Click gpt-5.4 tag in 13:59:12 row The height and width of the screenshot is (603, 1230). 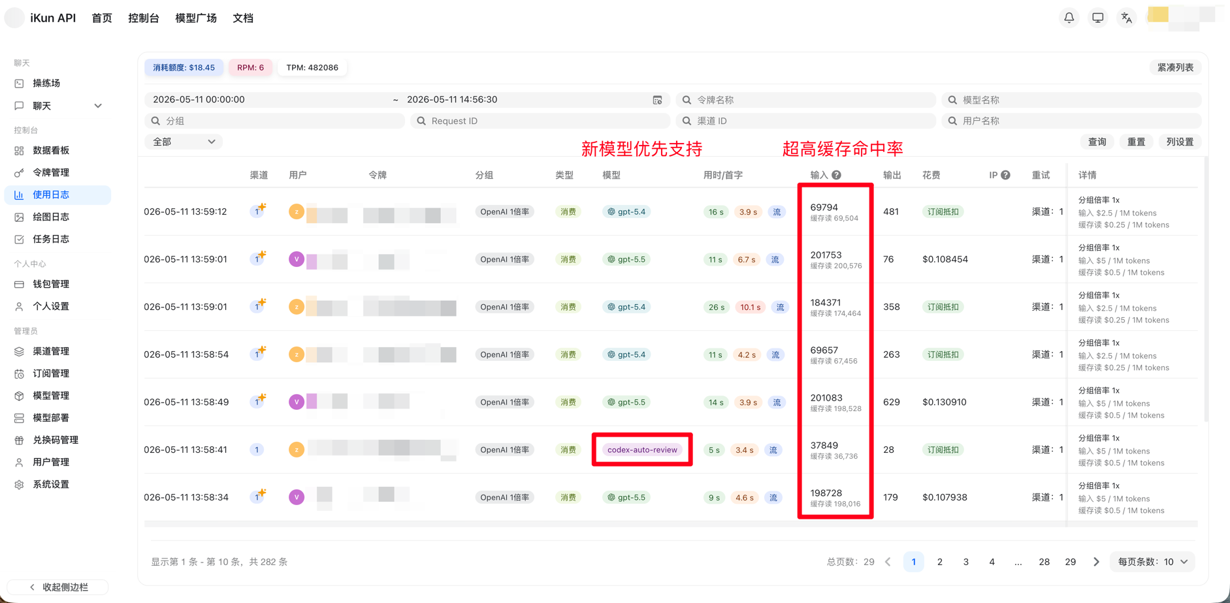[626, 211]
